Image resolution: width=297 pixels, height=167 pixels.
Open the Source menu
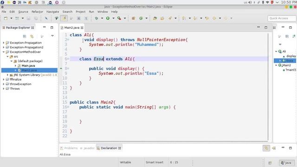[23, 12]
